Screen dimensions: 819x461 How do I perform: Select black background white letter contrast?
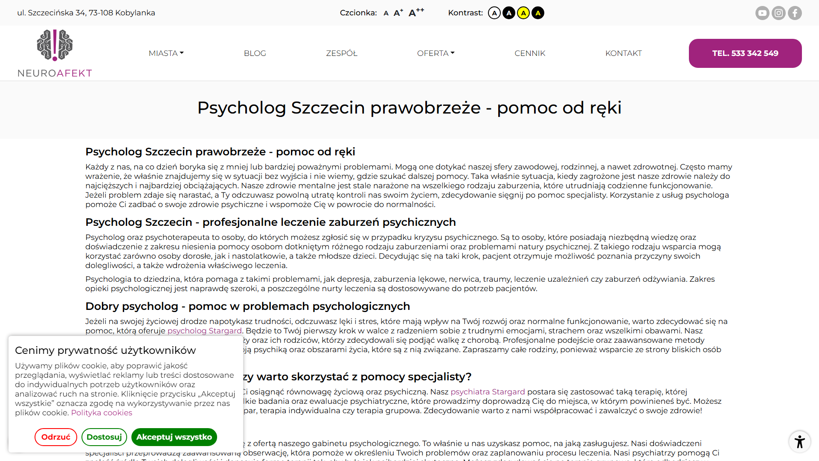coord(509,13)
